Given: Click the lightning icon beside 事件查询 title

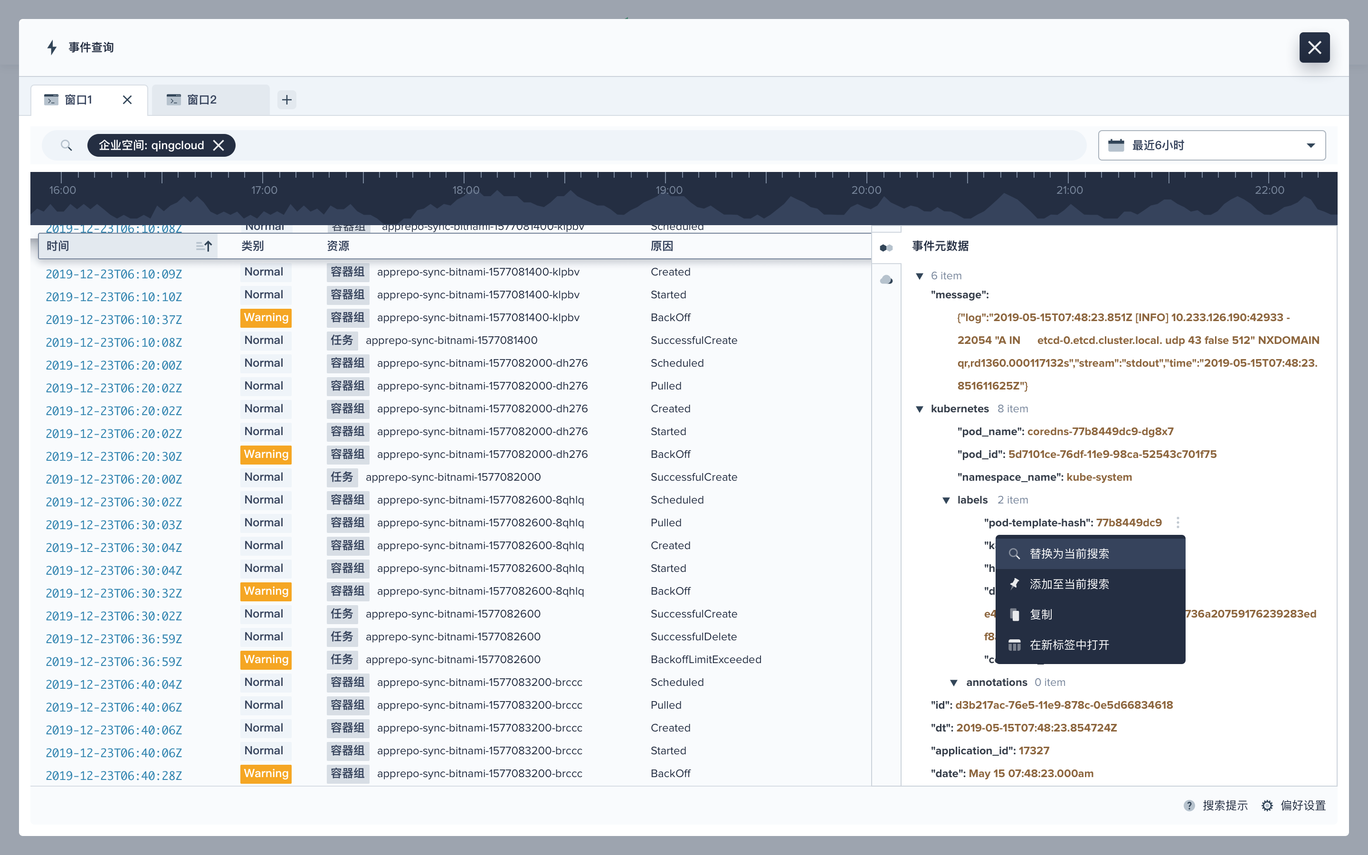Looking at the screenshot, I should pyautogui.click(x=51, y=47).
